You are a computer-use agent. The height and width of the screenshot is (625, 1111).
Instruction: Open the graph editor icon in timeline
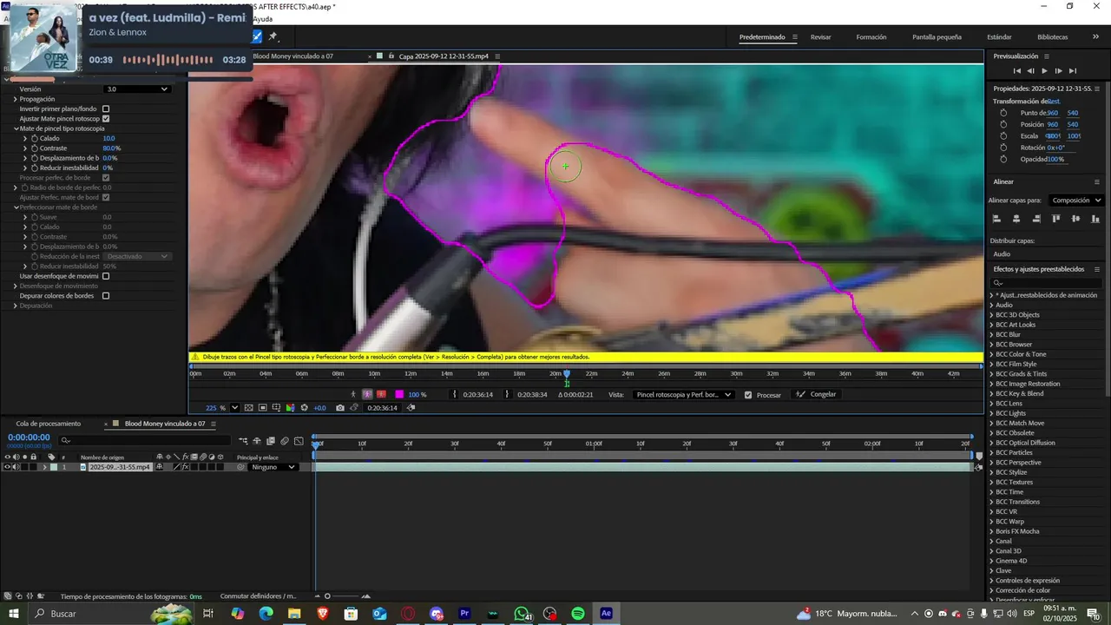click(299, 441)
